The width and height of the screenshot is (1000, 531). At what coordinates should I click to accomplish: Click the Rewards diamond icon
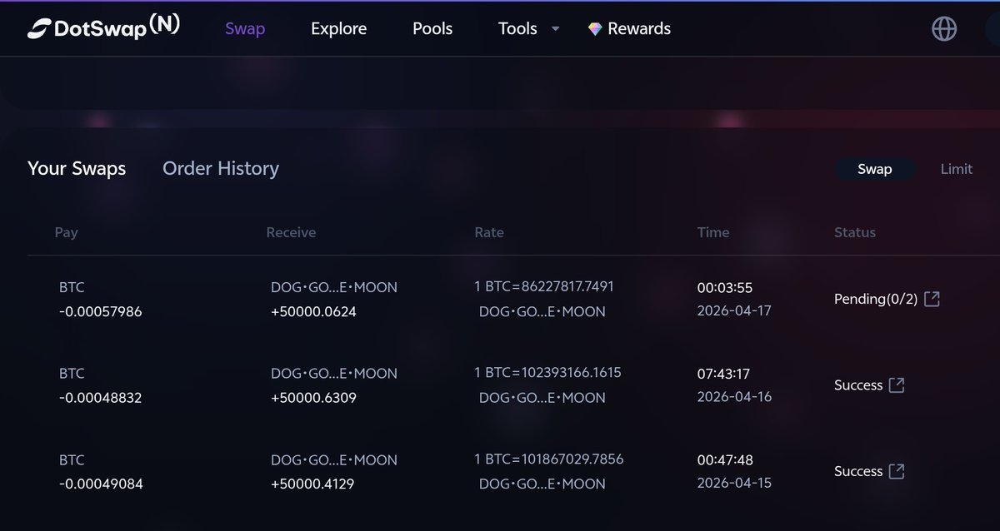click(x=595, y=29)
